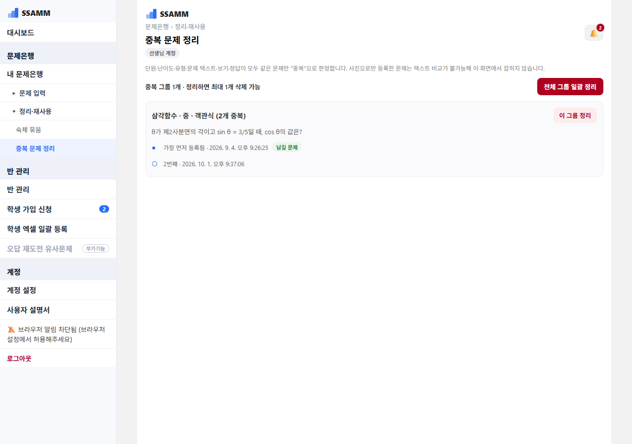Click the 남길 문제 badge
Image resolution: width=632 pixels, height=444 pixels.
pos(287,147)
